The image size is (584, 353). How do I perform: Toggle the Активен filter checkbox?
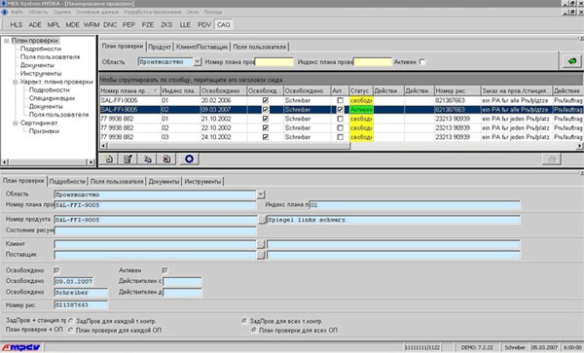(422, 61)
